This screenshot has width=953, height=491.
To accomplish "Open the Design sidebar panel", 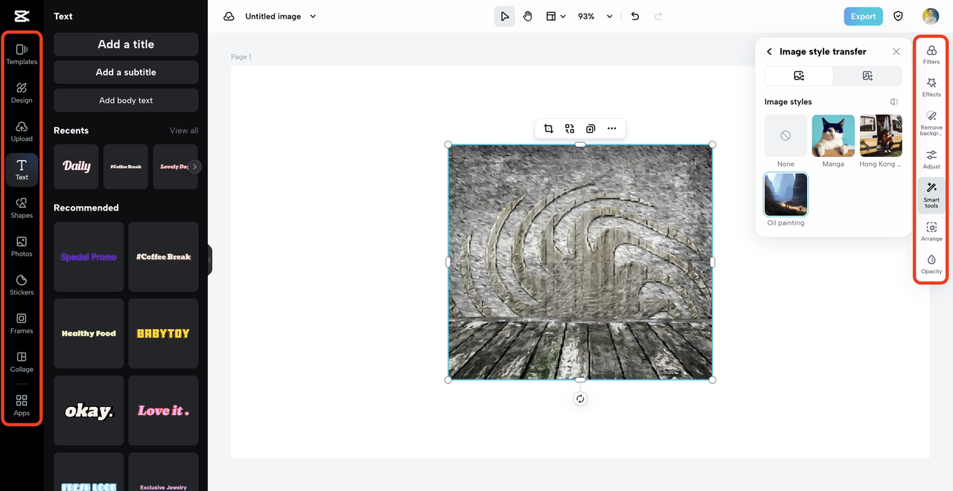I will point(22,92).
